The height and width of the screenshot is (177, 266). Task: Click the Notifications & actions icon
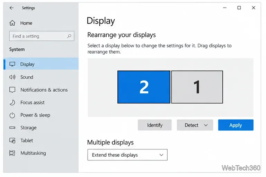[x=12, y=90]
